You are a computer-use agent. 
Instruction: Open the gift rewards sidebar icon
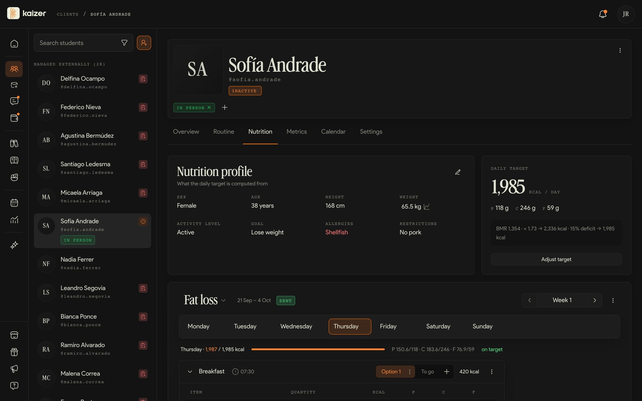click(x=14, y=352)
